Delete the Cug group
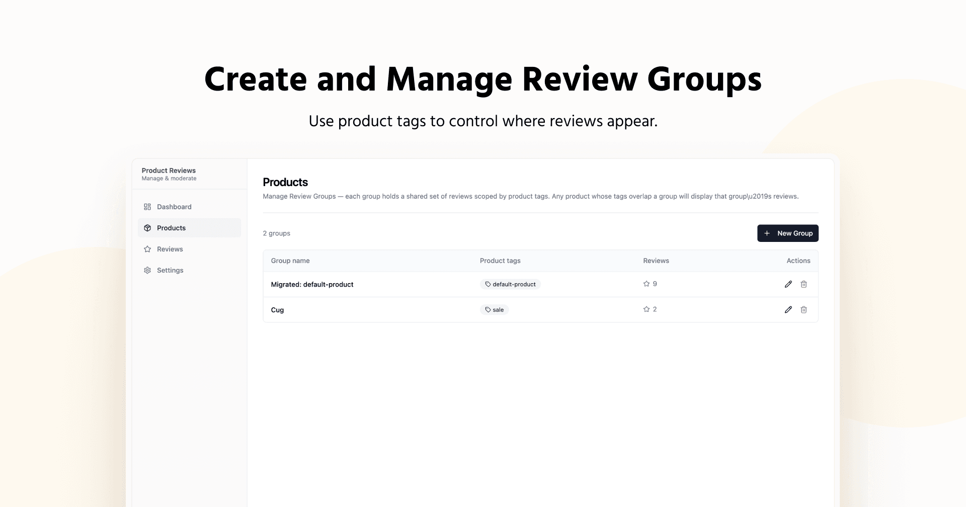 pyautogui.click(x=804, y=310)
